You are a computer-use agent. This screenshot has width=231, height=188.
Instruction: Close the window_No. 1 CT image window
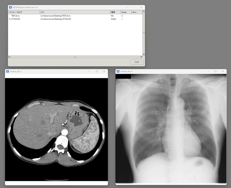coord(104,71)
